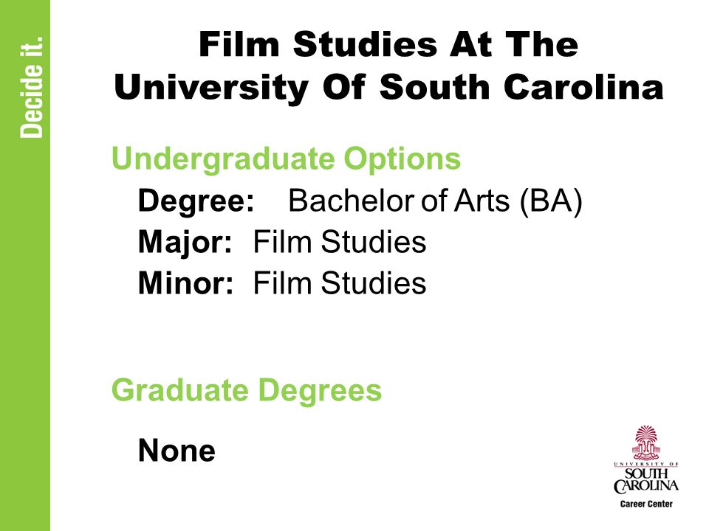Click the word 'Studies' in the title
This screenshot has height=531, width=709.
coord(365,44)
